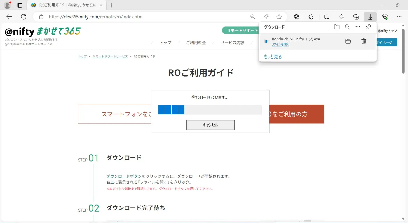Image resolution: width=408 pixels, height=223 pixels.
Task: Click breadcrumb リモートサポートサービス
Action: pos(110,56)
